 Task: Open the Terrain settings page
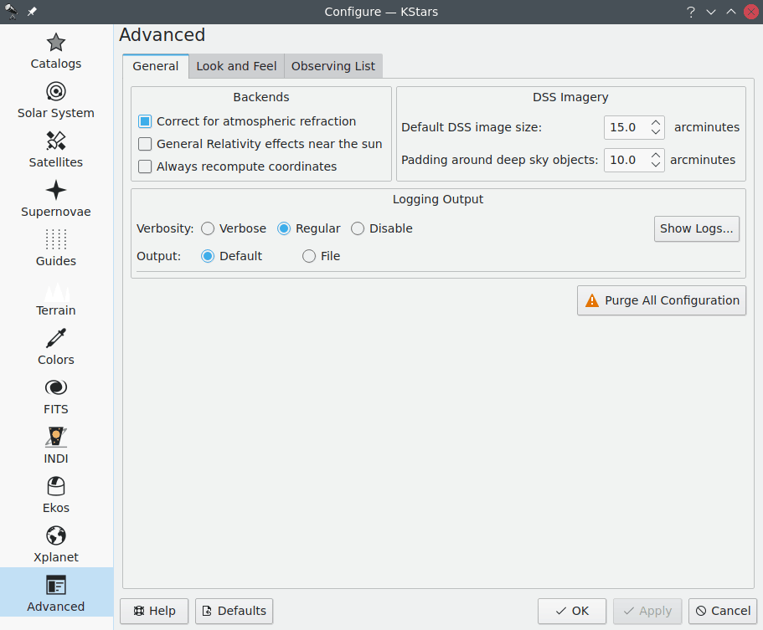pos(56,298)
